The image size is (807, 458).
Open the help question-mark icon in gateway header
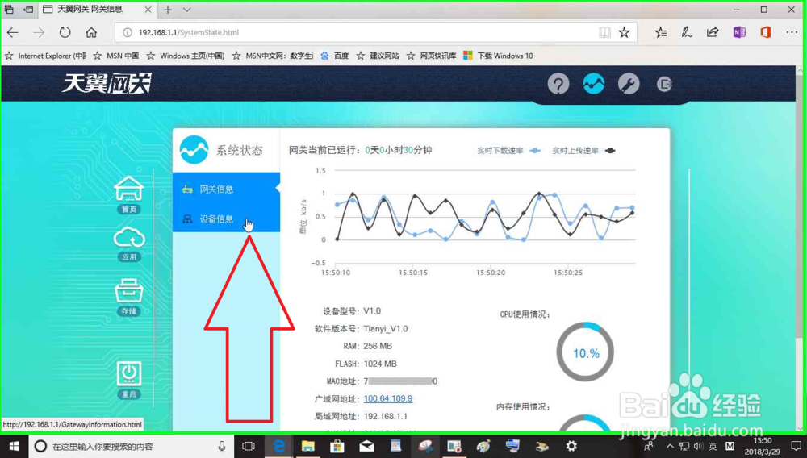coord(558,84)
